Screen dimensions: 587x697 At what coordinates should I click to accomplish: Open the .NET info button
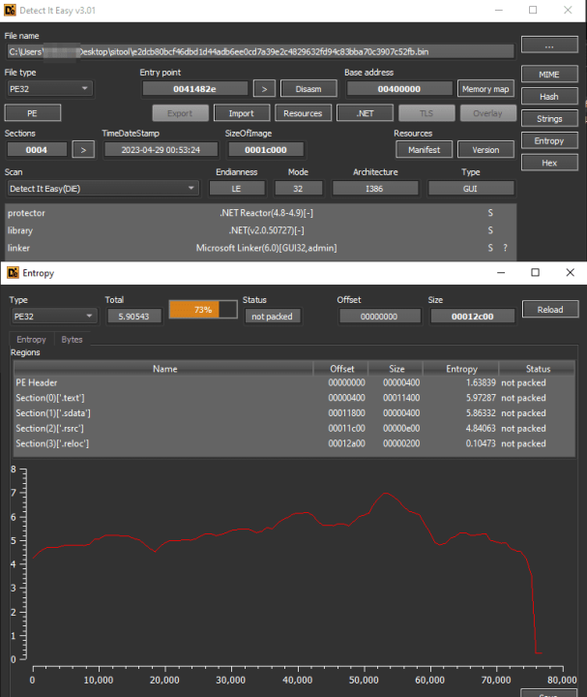(365, 113)
